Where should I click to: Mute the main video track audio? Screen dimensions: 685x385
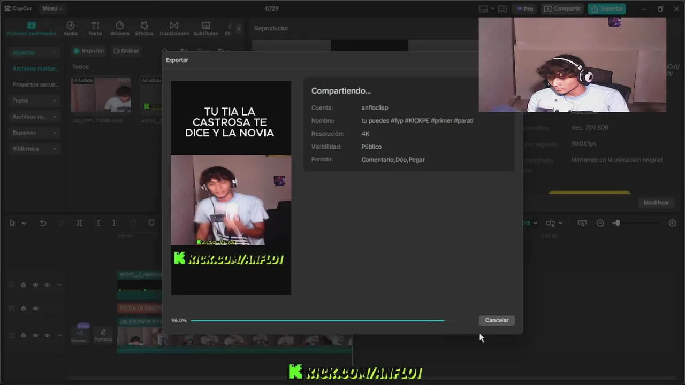click(48, 335)
